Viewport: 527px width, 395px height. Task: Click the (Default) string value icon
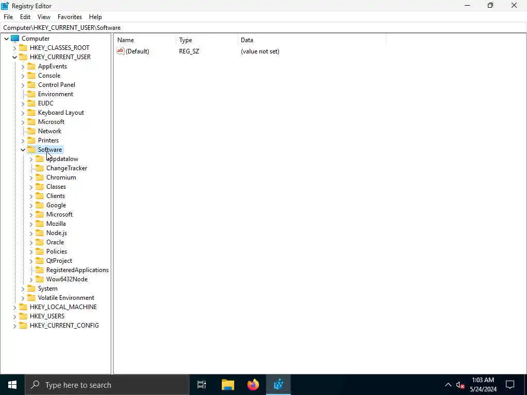[x=120, y=51]
